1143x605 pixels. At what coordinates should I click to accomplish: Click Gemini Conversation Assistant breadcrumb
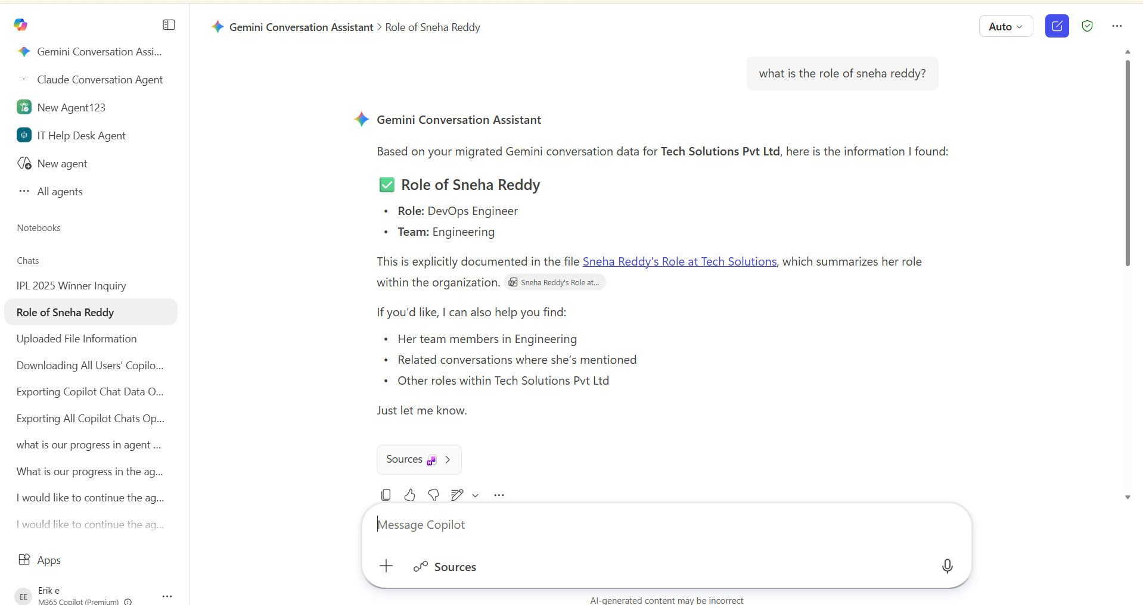pyautogui.click(x=301, y=27)
